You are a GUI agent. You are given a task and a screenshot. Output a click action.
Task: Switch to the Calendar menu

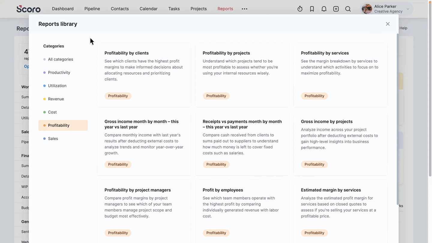(148, 9)
